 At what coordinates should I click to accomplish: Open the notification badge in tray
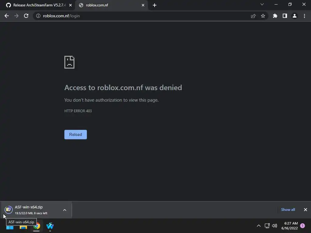302,226
